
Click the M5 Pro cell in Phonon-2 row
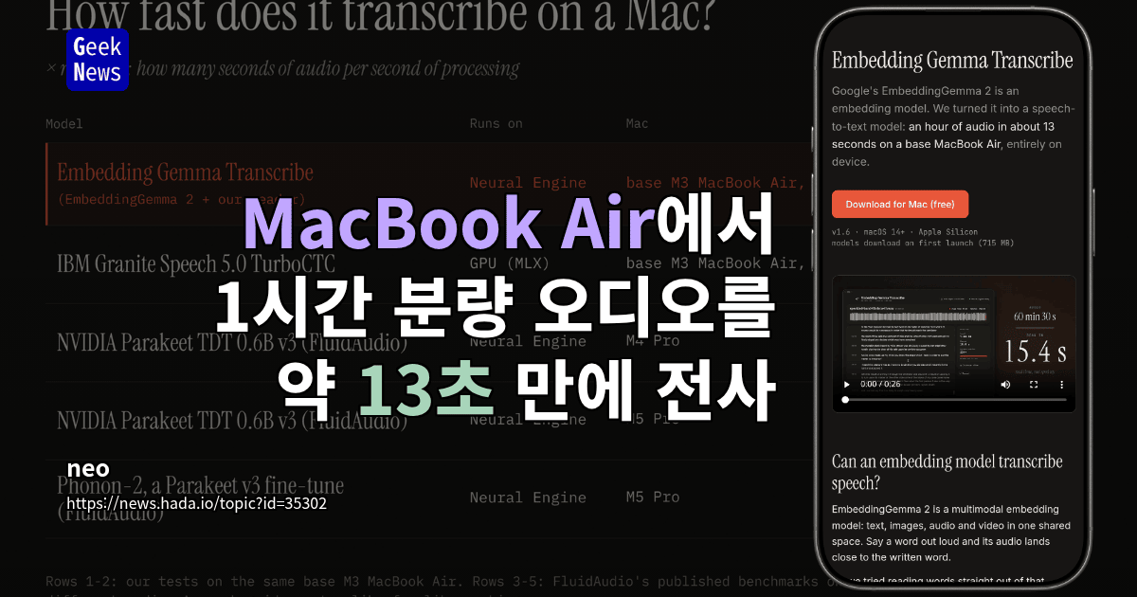[653, 497]
